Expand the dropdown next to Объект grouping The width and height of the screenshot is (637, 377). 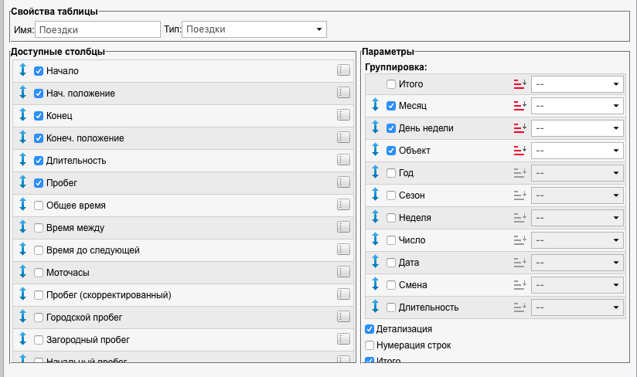click(x=577, y=151)
